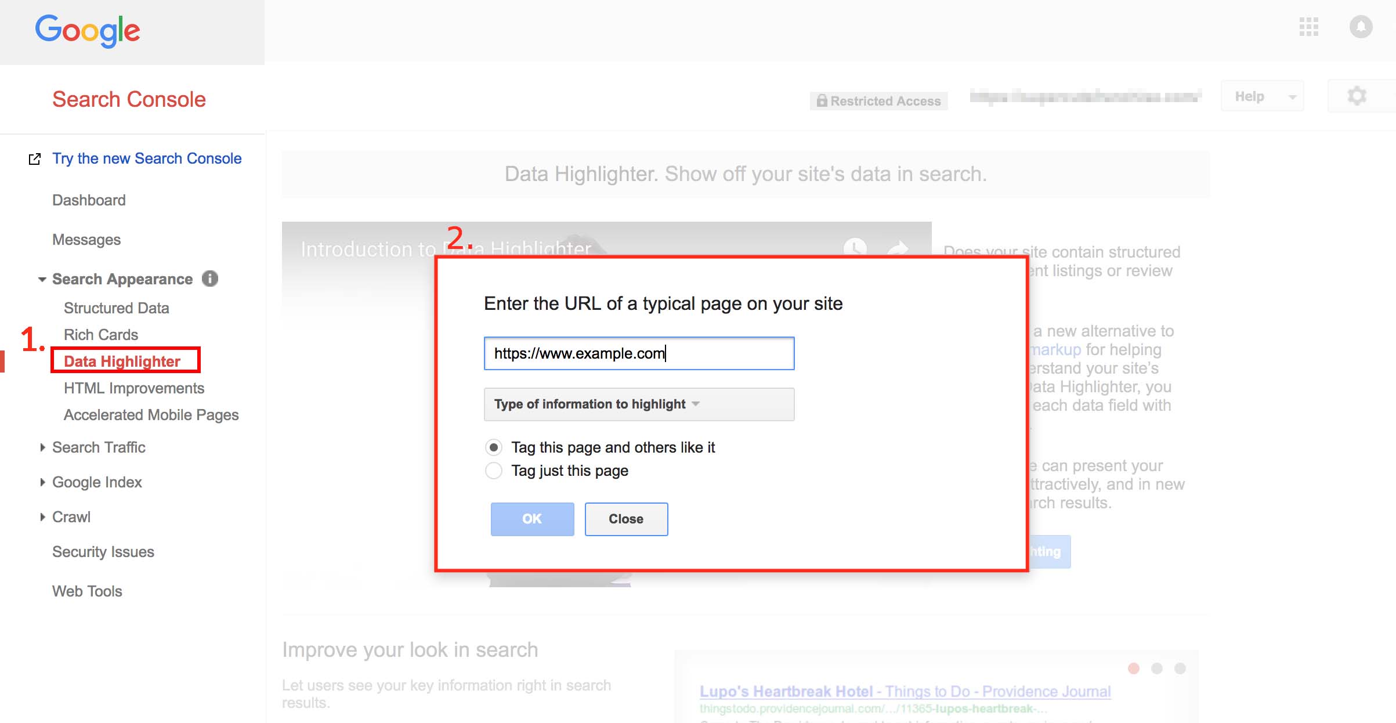Open the notifications bell icon
Viewport: 1396px width, 723px height.
point(1361,27)
